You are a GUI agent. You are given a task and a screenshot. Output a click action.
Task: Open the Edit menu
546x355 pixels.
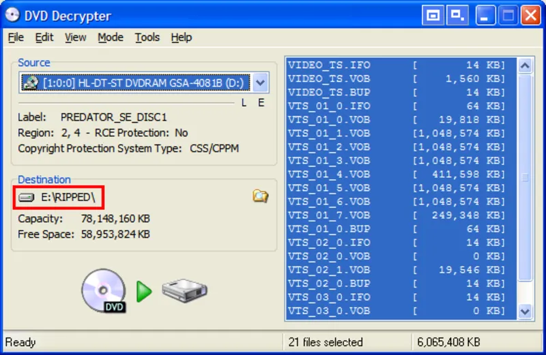[44, 37]
